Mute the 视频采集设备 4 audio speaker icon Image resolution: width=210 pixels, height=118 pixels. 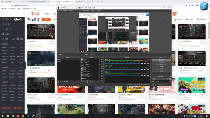[145, 69]
